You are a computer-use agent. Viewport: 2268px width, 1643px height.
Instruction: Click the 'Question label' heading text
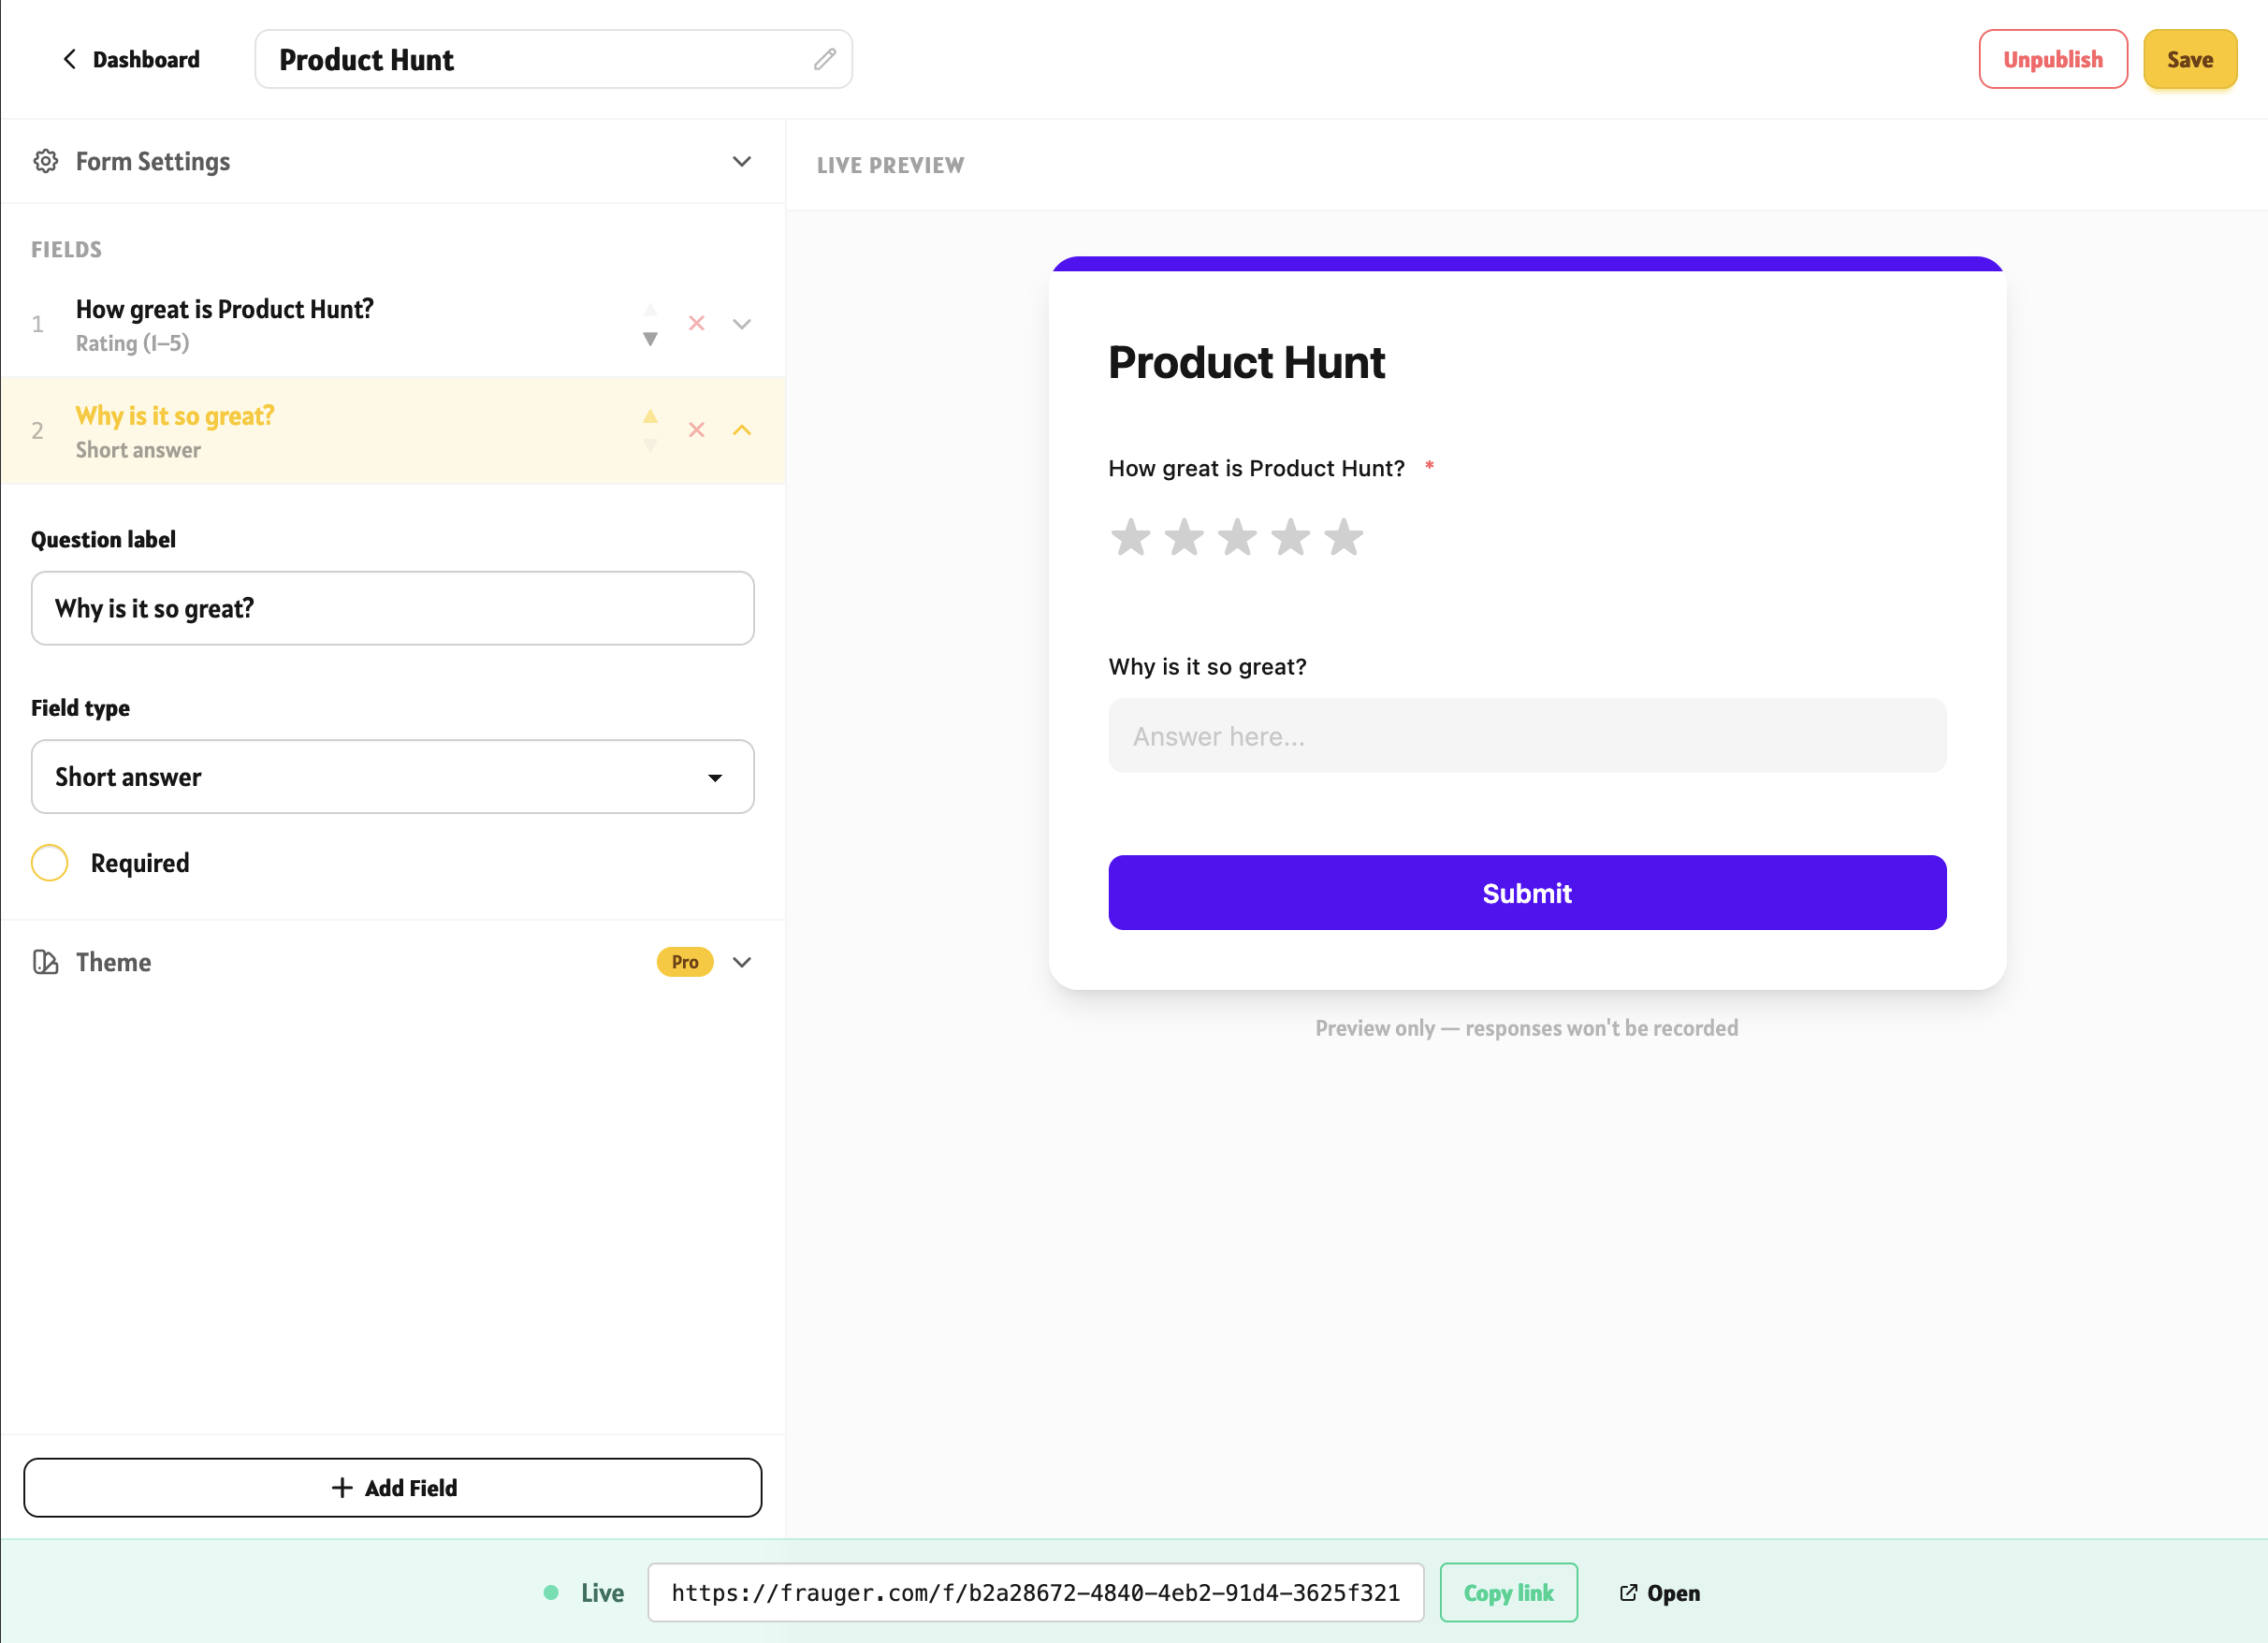pyautogui.click(x=104, y=540)
